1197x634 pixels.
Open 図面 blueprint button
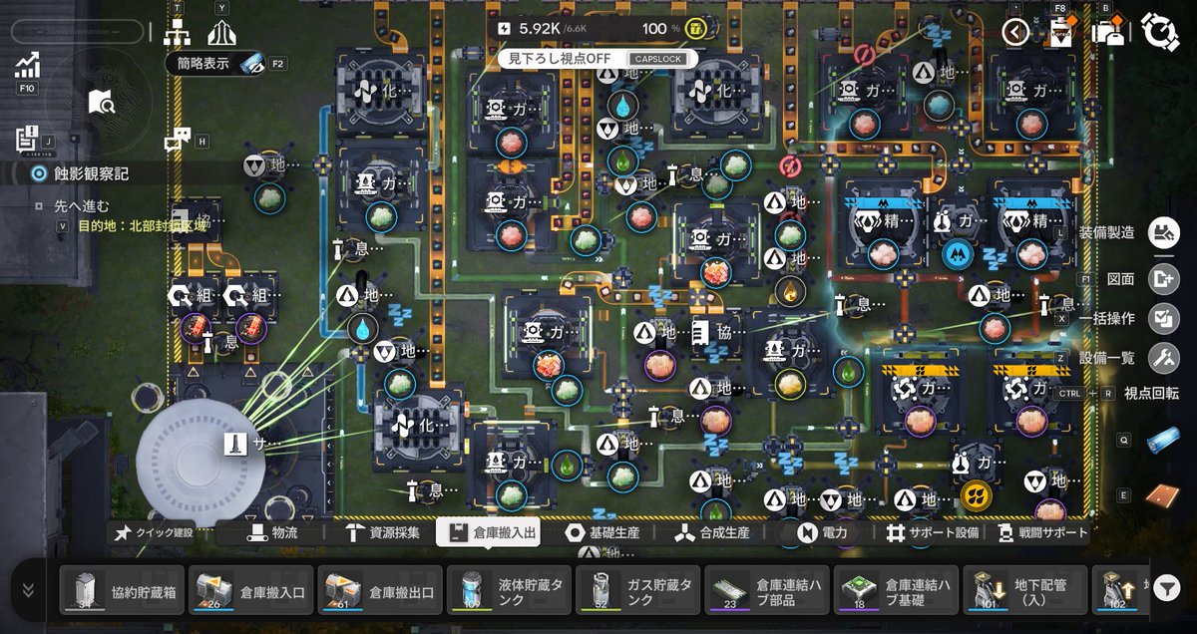(1163, 279)
